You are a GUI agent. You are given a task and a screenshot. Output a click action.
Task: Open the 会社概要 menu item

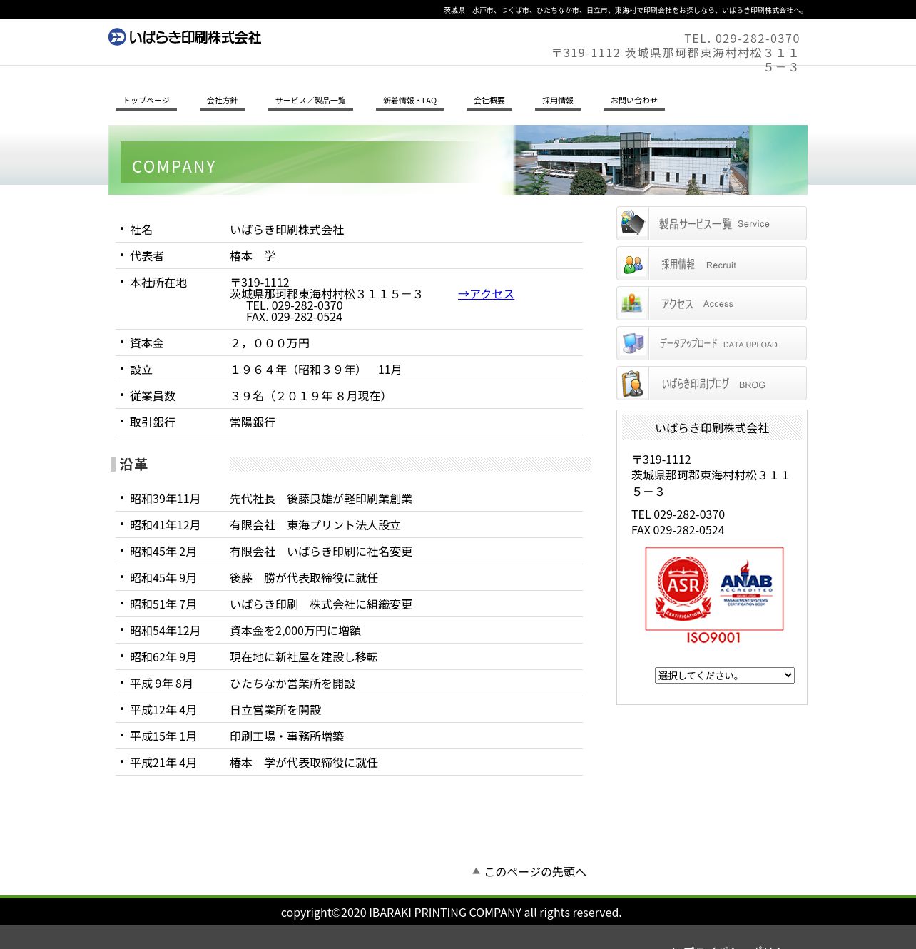tap(489, 101)
